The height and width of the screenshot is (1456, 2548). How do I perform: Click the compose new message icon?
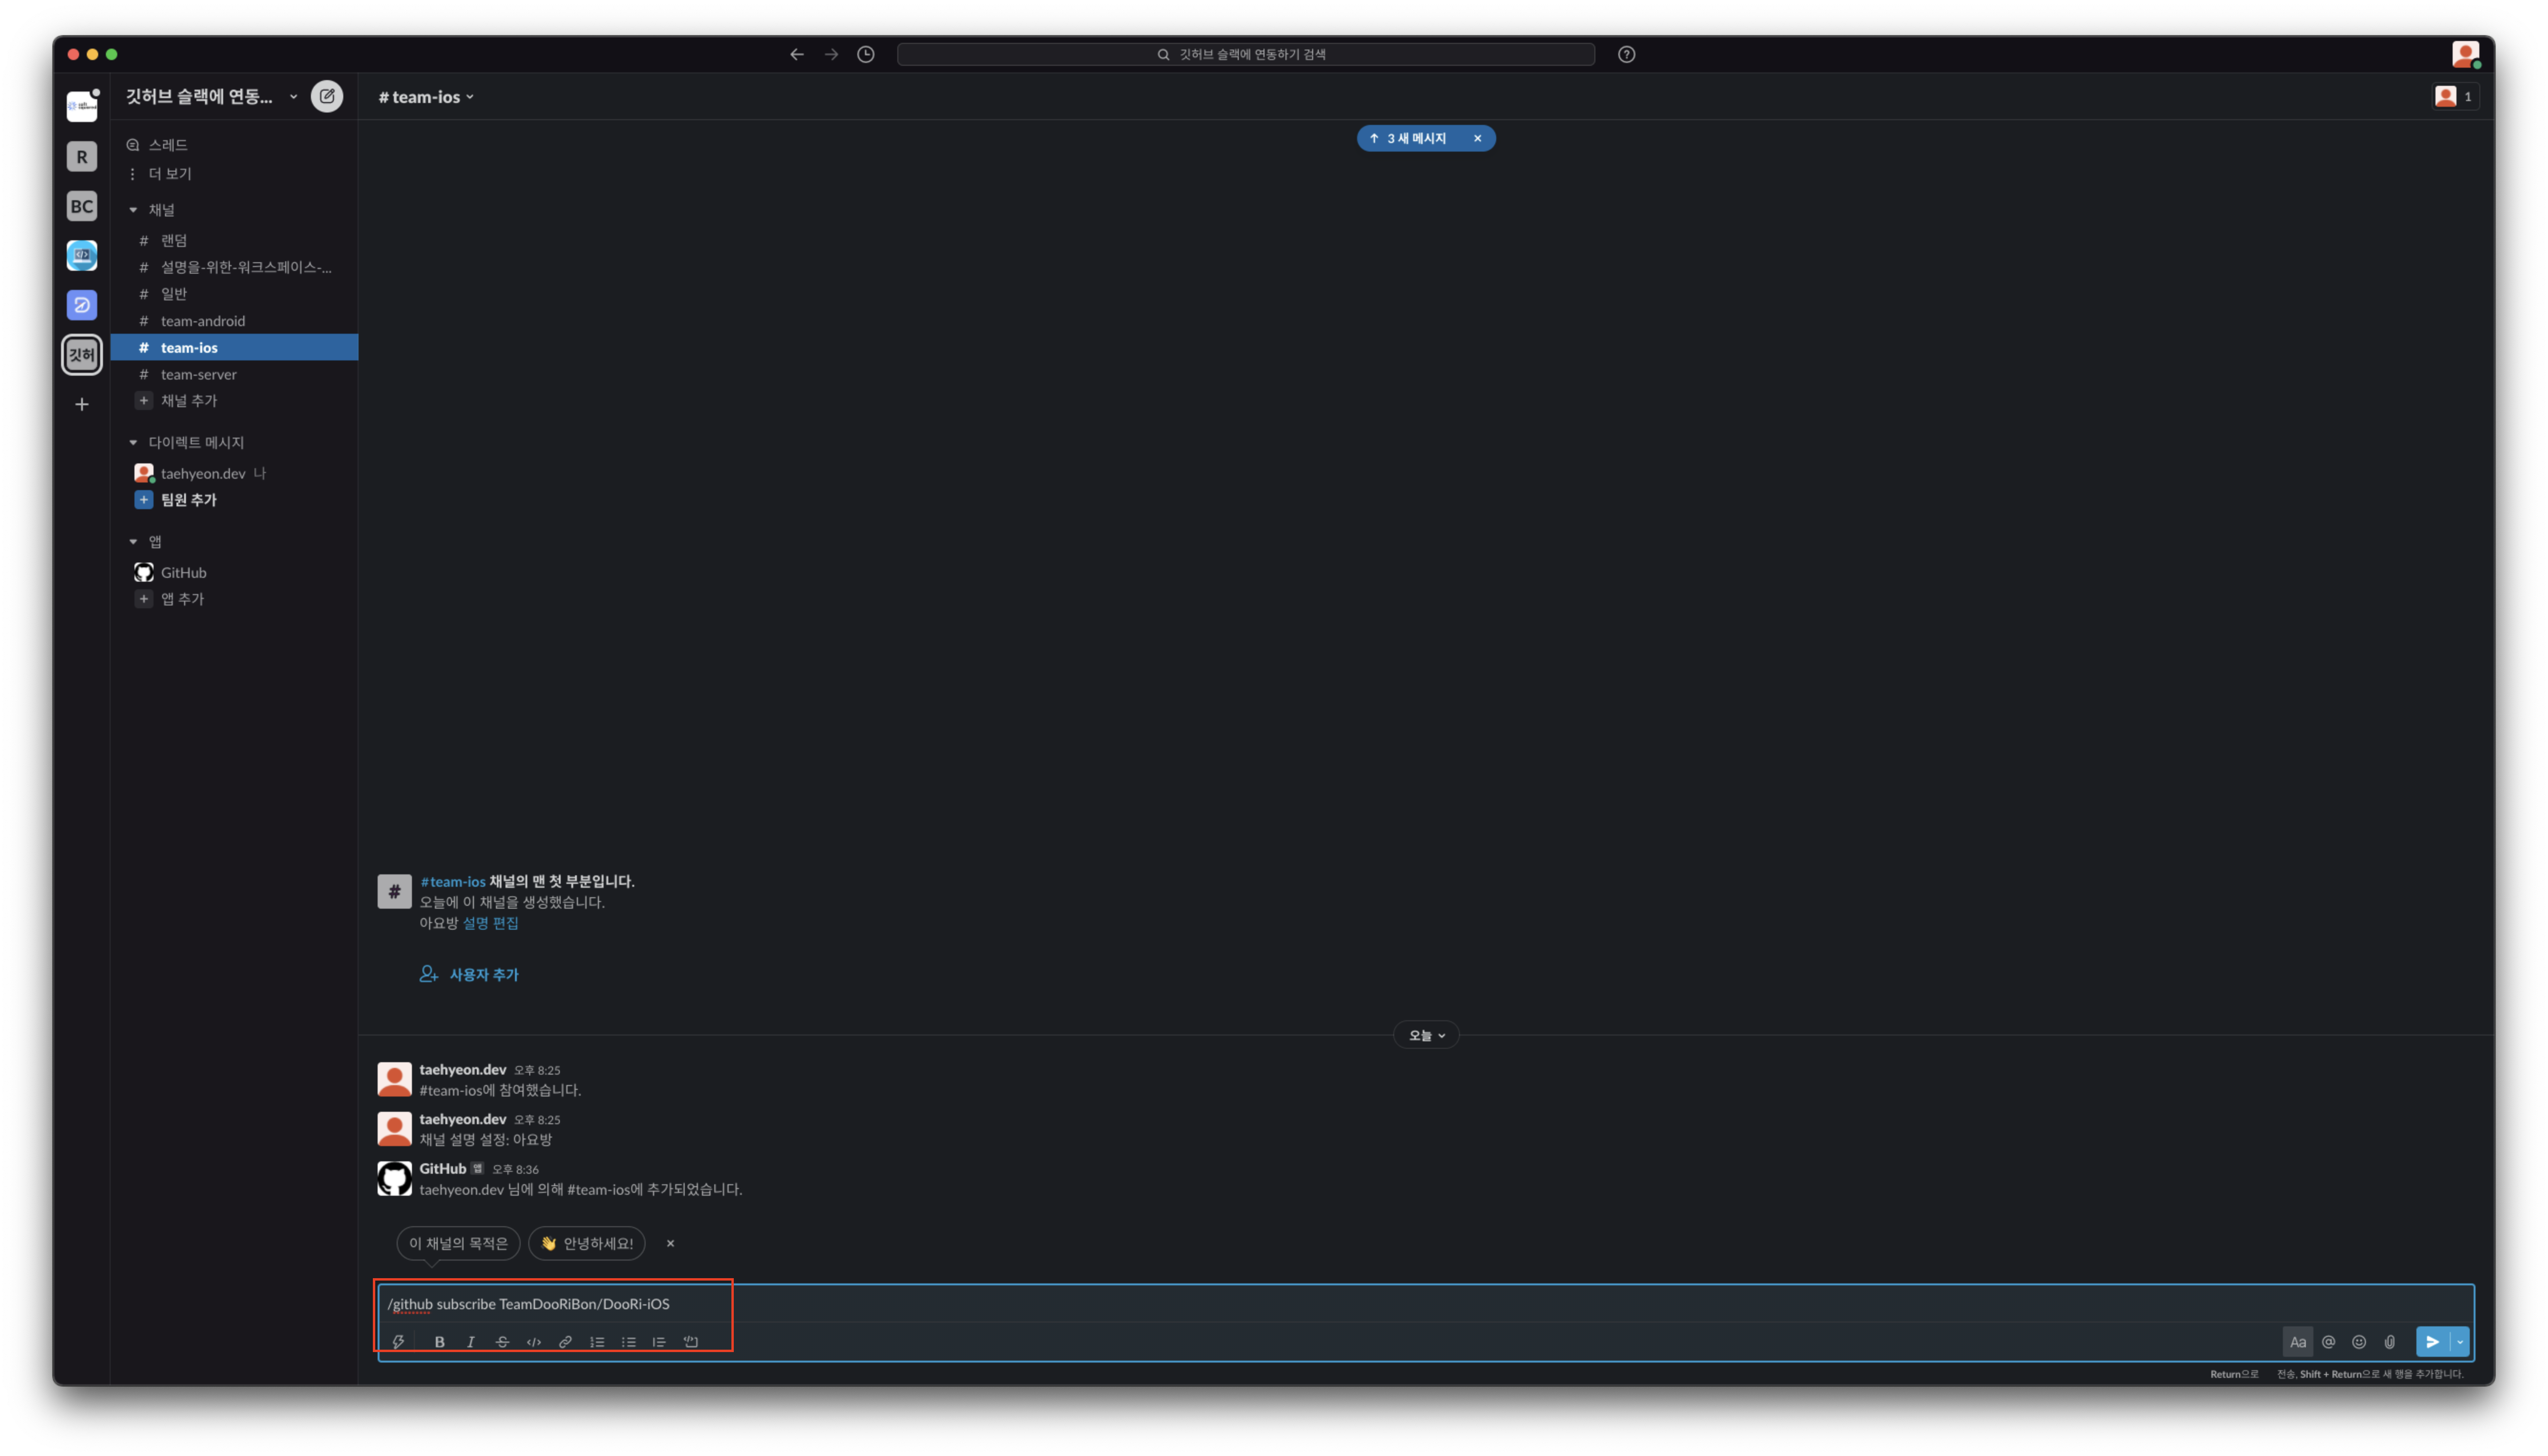click(326, 96)
